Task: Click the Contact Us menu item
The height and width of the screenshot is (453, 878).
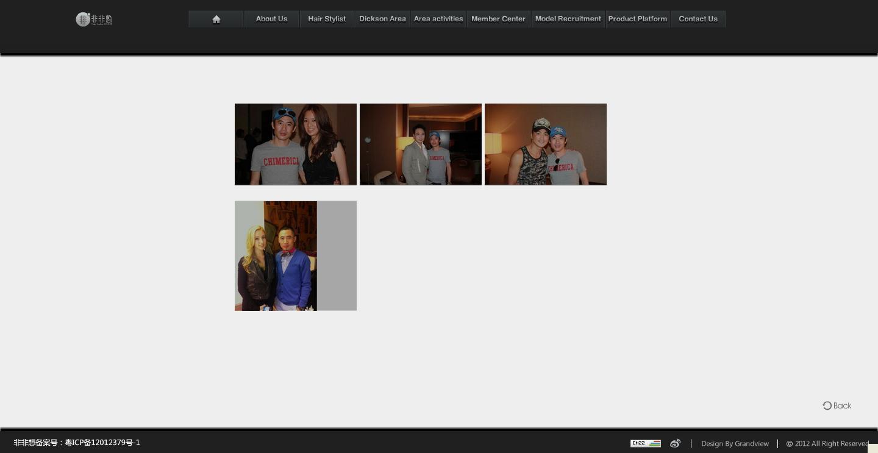Action: click(x=698, y=19)
